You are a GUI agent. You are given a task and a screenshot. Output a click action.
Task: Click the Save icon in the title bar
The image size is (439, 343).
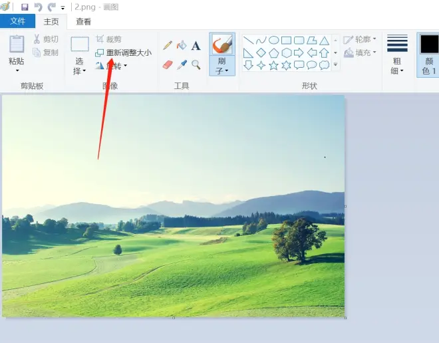25,7
